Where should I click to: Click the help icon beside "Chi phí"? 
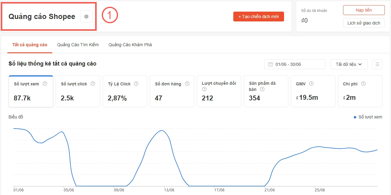(x=363, y=83)
